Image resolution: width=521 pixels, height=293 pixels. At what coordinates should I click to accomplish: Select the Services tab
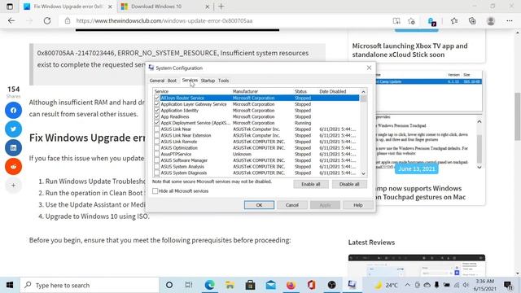[190, 81]
